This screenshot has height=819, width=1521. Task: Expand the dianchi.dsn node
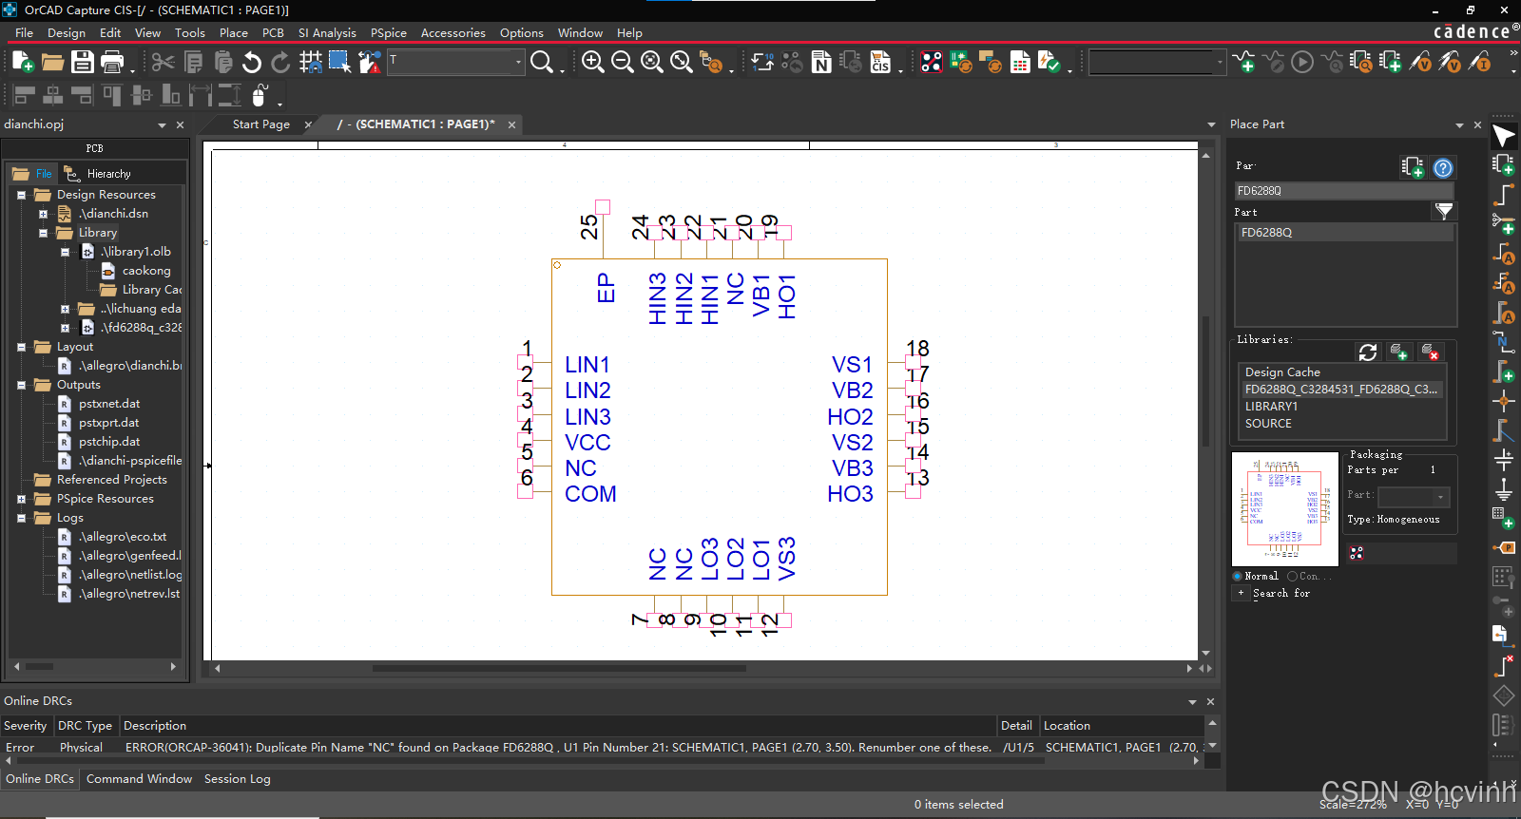click(x=43, y=214)
